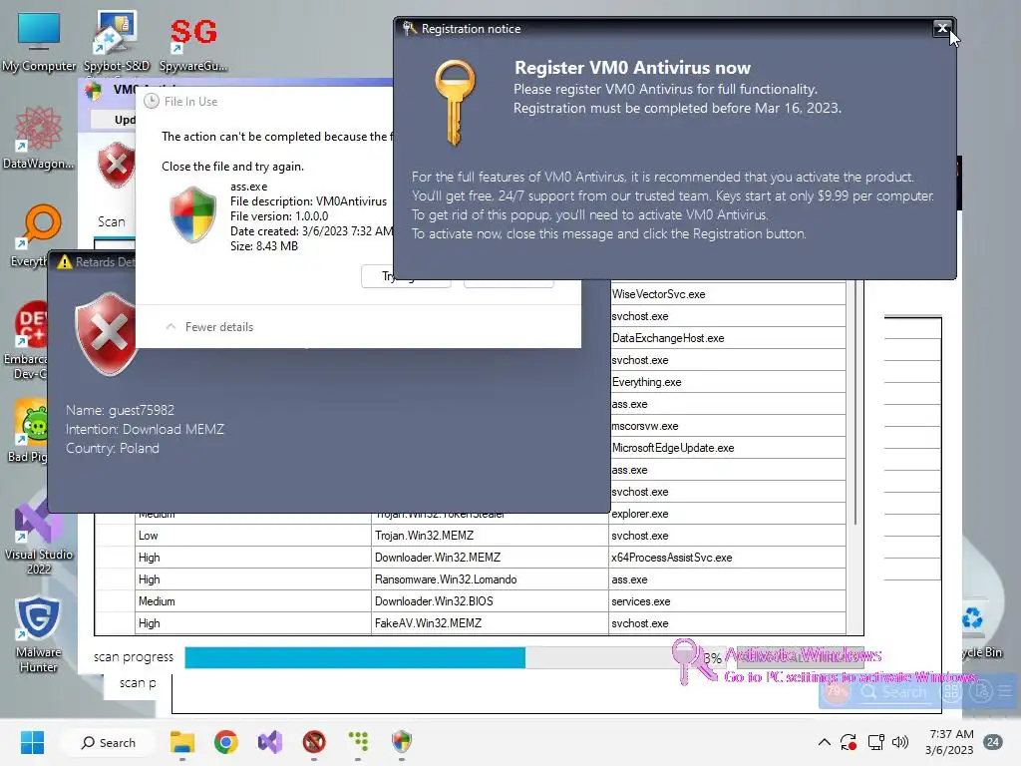Open Spybot-S&D desktop shortcut
The image size is (1021, 766).
coord(117,40)
